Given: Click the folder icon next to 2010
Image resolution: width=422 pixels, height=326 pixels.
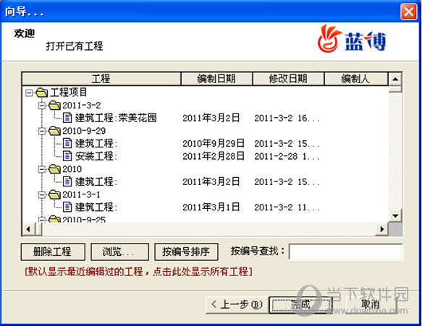Looking at the screenshot, I should [54, 168].
